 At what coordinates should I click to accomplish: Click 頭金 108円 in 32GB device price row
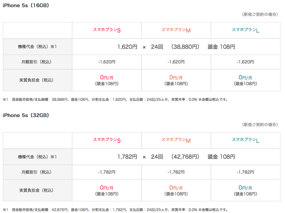coord(221,157)
